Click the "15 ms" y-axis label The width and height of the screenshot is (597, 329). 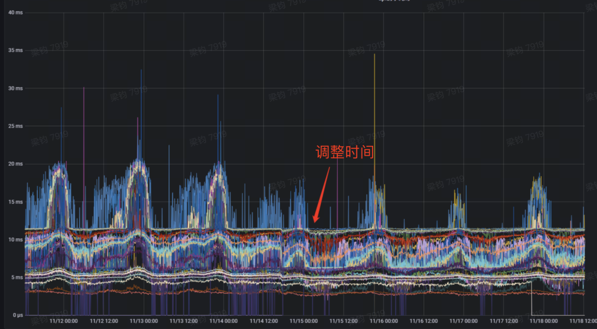pyautogui.click(x=15, y=201)
